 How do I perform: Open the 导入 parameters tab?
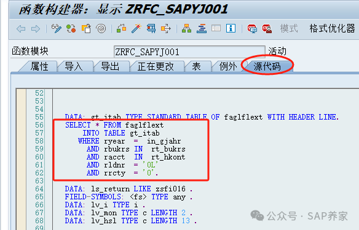(74, 66)
